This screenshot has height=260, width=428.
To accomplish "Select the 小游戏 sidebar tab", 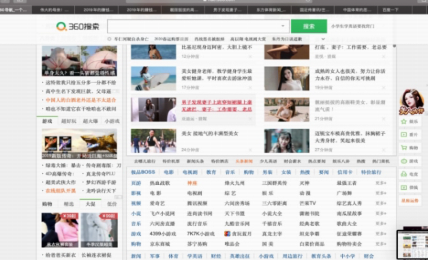I will click(112, 121).
